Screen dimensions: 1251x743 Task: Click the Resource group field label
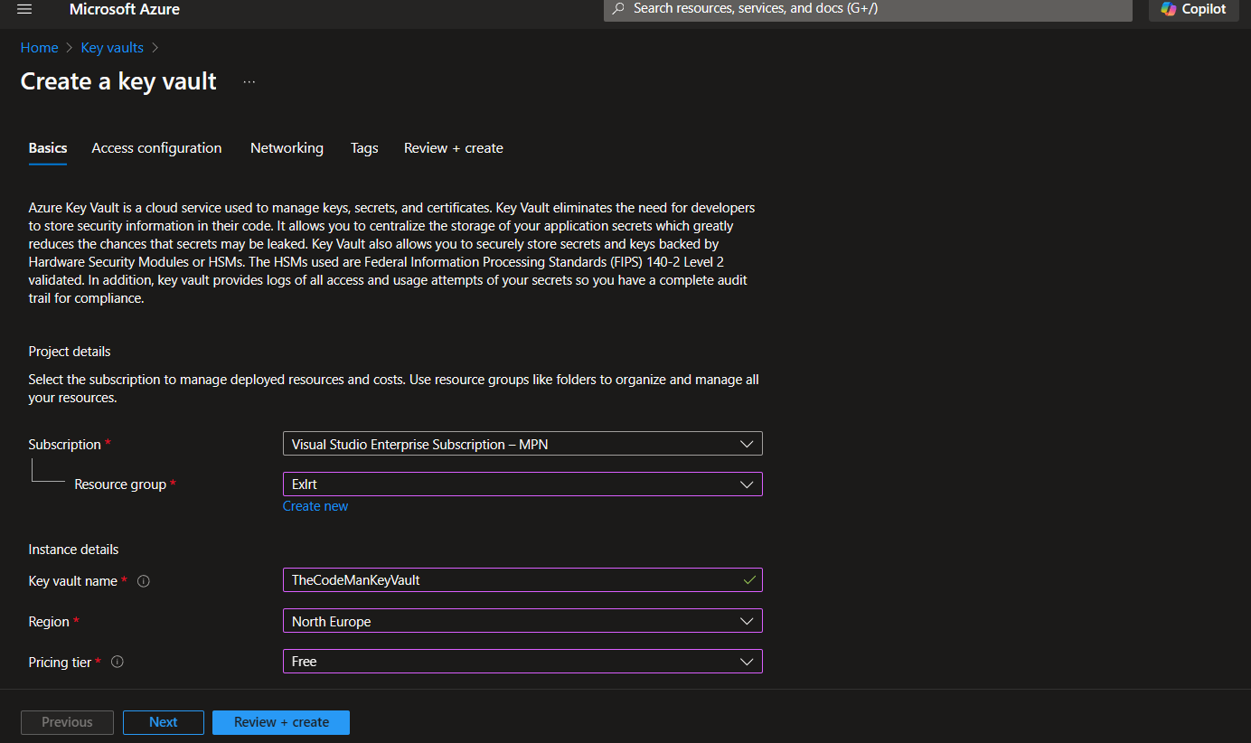pyautogui.click(x=120, y=484)
